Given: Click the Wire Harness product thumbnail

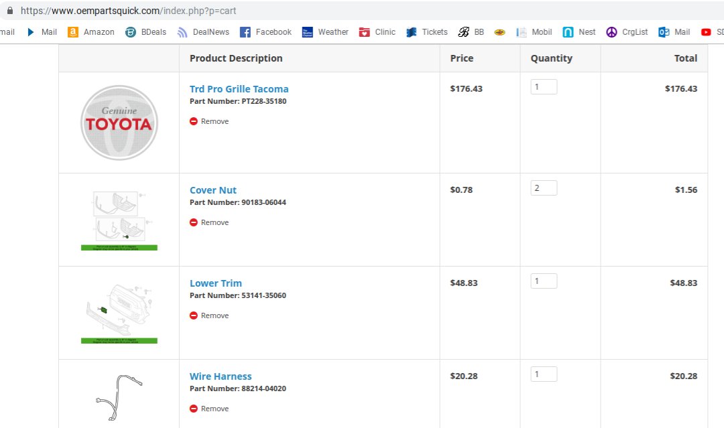Looking at the screenshot, I should [x=119, y=398].
